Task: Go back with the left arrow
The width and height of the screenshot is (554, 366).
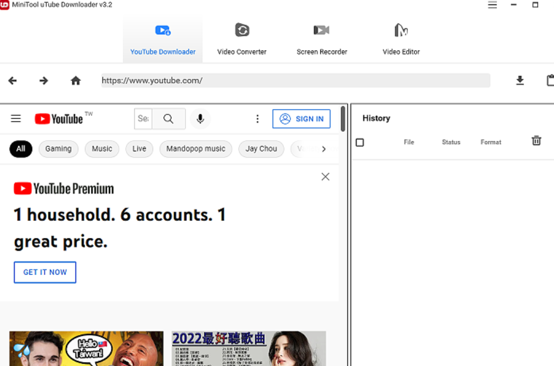Action: (x=13, y=81)
